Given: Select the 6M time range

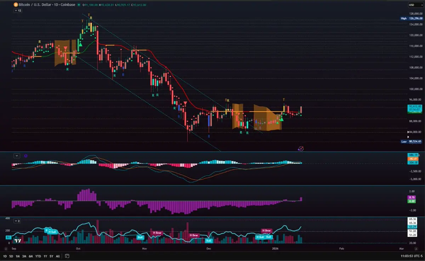Looking at the screenshot, I should 31,256.
